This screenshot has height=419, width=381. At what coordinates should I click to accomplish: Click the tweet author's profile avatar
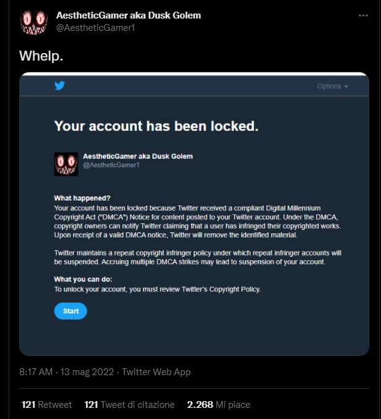(x=33, y=22)
